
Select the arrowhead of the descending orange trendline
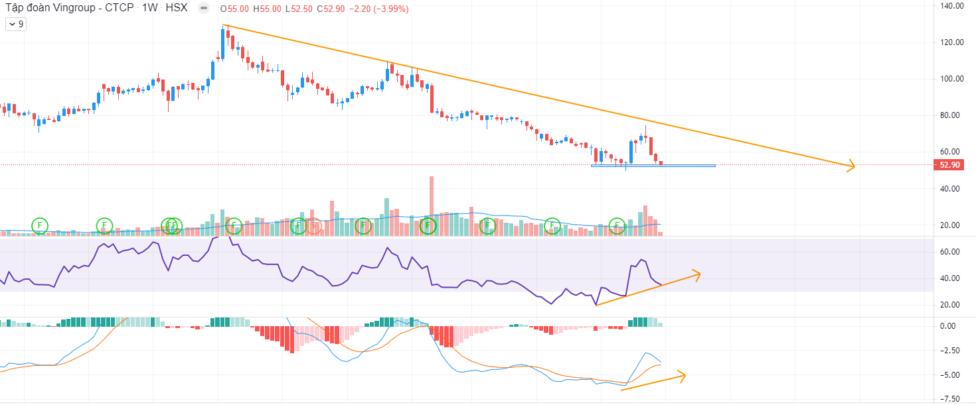coord(851,166)
